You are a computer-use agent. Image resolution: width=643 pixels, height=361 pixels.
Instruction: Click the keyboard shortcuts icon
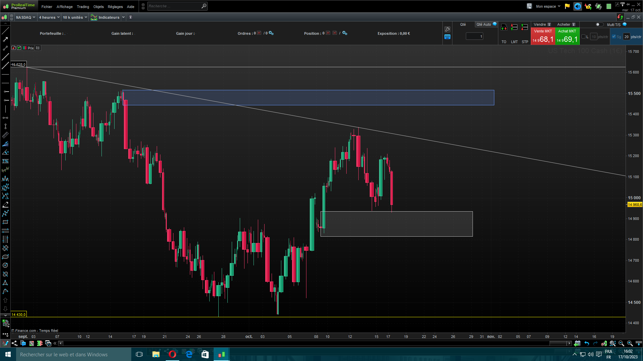tap(447, 37)
